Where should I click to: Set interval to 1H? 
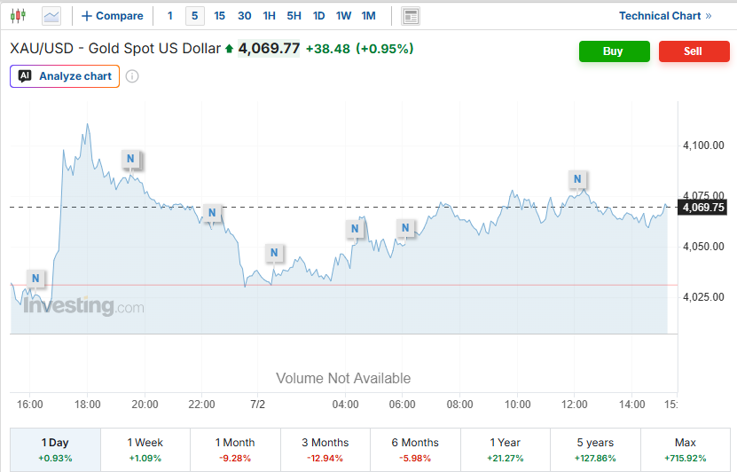[x=270, y=16]
